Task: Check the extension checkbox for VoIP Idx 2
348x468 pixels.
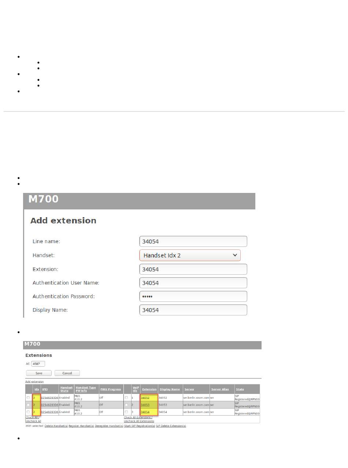Action: (126, 405)
